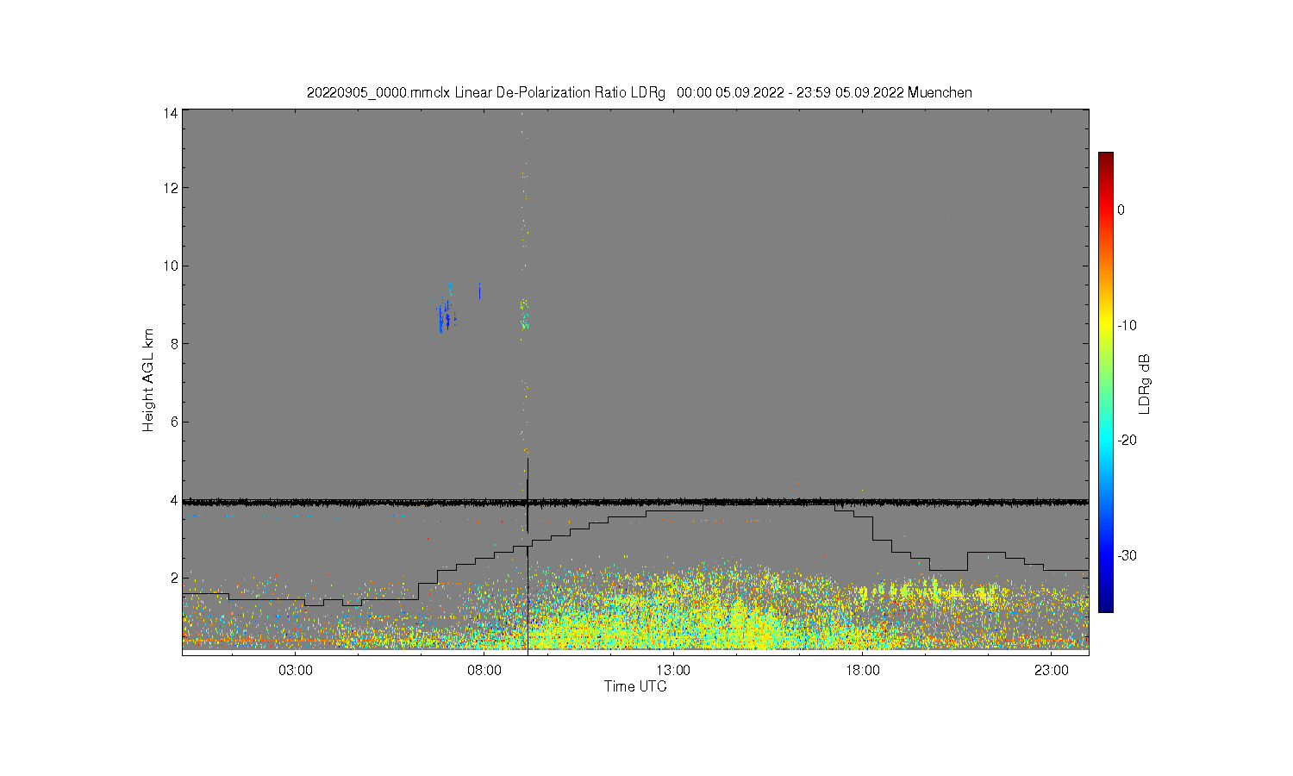The image size is (1293, 776).
Task: Click the 'LDRg dB' colorbar label
Action: 1145,384
